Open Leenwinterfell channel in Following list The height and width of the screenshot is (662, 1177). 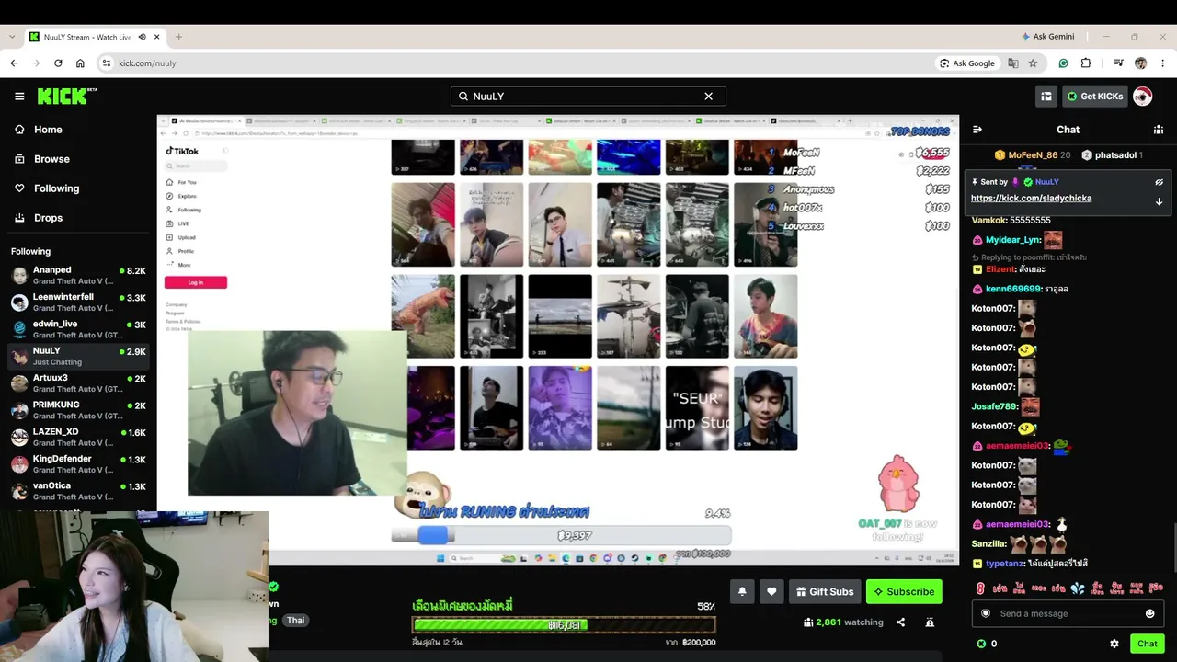(78, 302)
